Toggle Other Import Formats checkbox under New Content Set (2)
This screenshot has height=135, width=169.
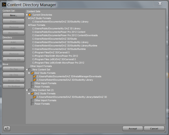pyautogui.click(x=32, y=100)
